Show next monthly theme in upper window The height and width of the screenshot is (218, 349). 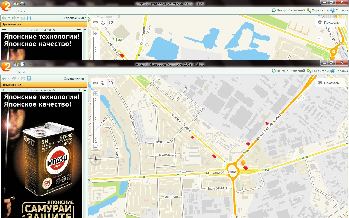[x=79, y=30]
